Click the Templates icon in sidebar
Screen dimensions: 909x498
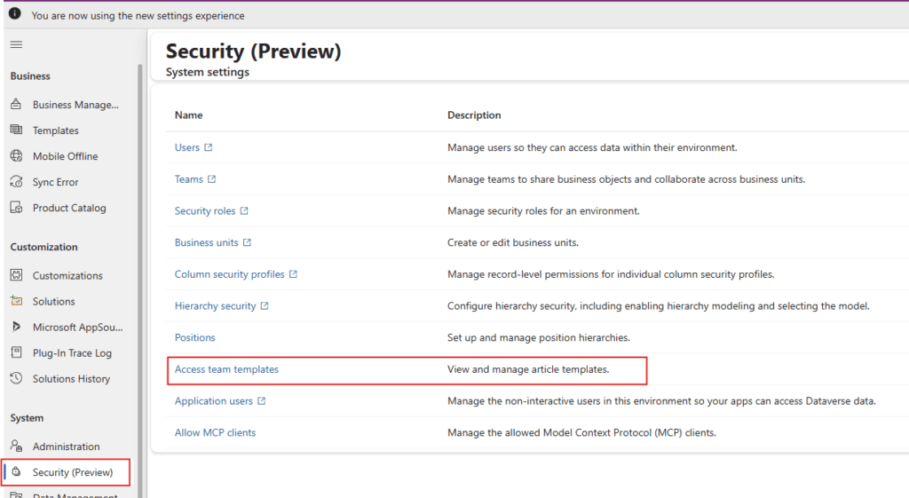point(16,130)
